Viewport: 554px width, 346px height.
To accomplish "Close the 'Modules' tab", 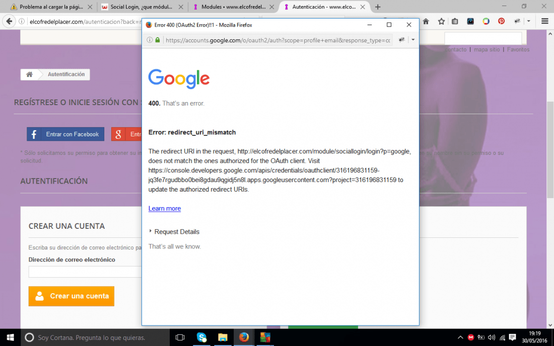I will [271, 7].
